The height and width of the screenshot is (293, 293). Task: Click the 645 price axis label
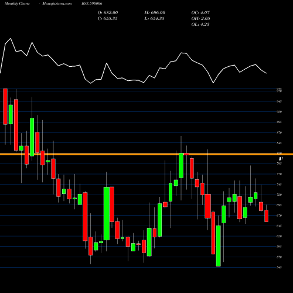(x=279, y=226)
